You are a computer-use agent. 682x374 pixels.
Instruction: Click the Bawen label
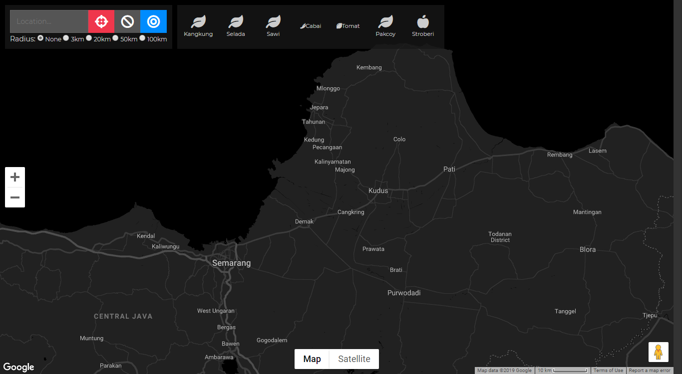[x=231, y=344]
